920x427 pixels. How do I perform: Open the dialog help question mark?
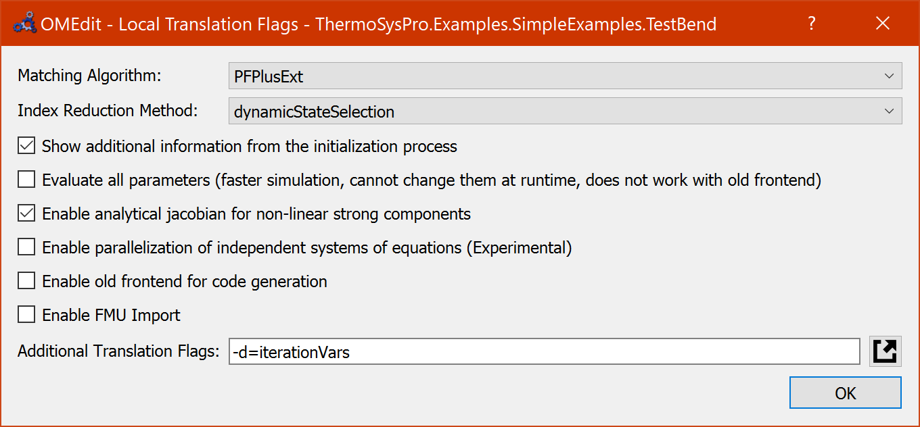[x=811, y=23]
